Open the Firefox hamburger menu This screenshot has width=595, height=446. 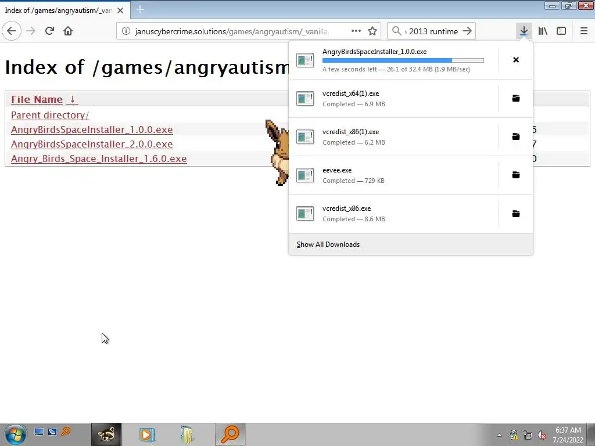click(584, 31)
